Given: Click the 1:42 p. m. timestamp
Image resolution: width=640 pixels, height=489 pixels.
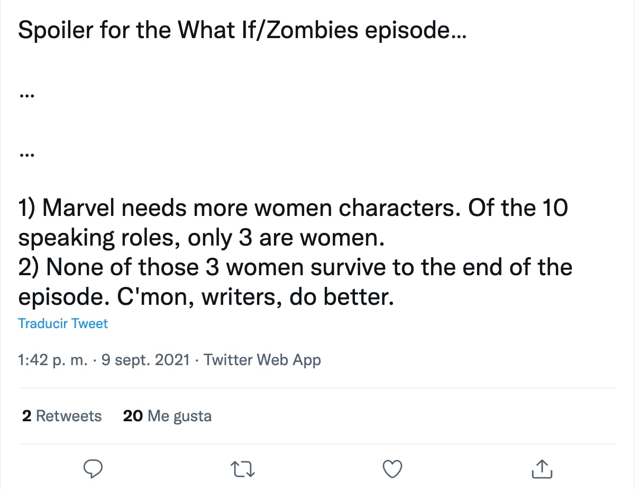Looking at the screenshot, I should (x=53, y=360).
